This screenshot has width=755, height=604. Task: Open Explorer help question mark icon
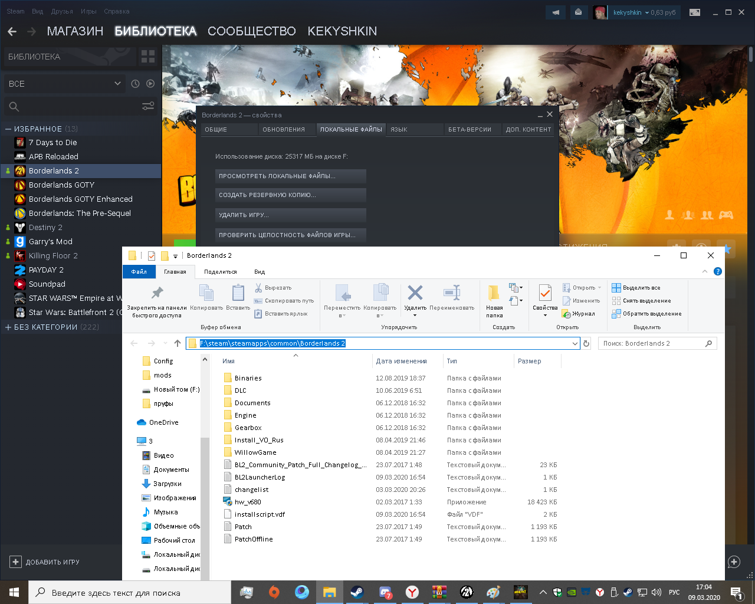tap(718, 271)
